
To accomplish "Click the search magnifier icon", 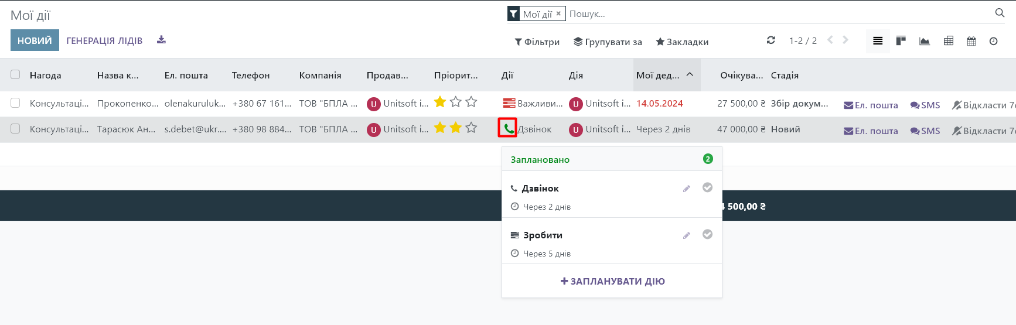I will [1000, 13].
